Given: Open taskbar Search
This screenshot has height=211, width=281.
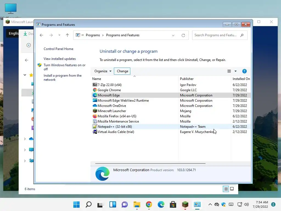Looking at the screenshot, I should point(89,204).
